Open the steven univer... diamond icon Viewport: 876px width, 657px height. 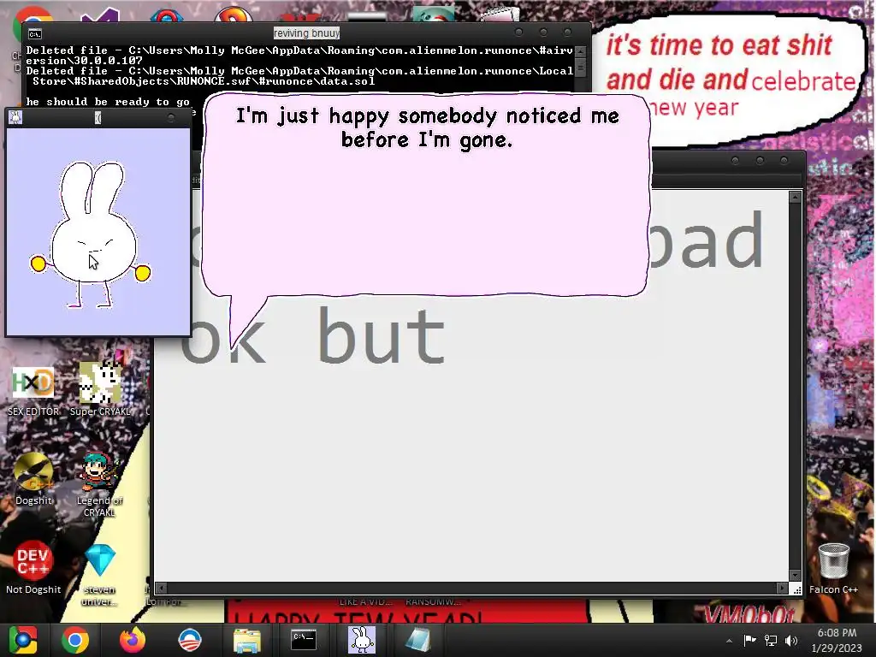pos(99,574)
